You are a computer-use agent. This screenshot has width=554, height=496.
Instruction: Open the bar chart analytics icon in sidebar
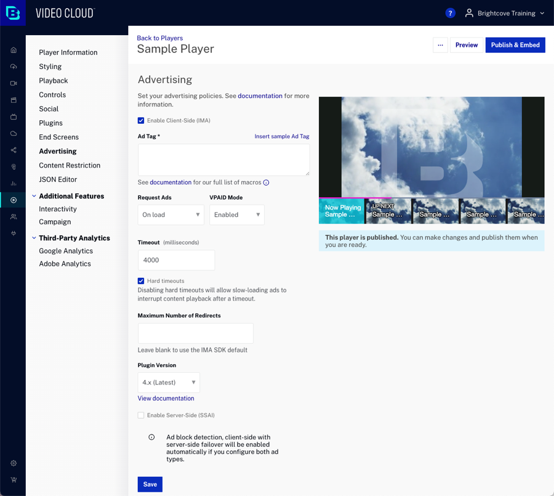14,184
